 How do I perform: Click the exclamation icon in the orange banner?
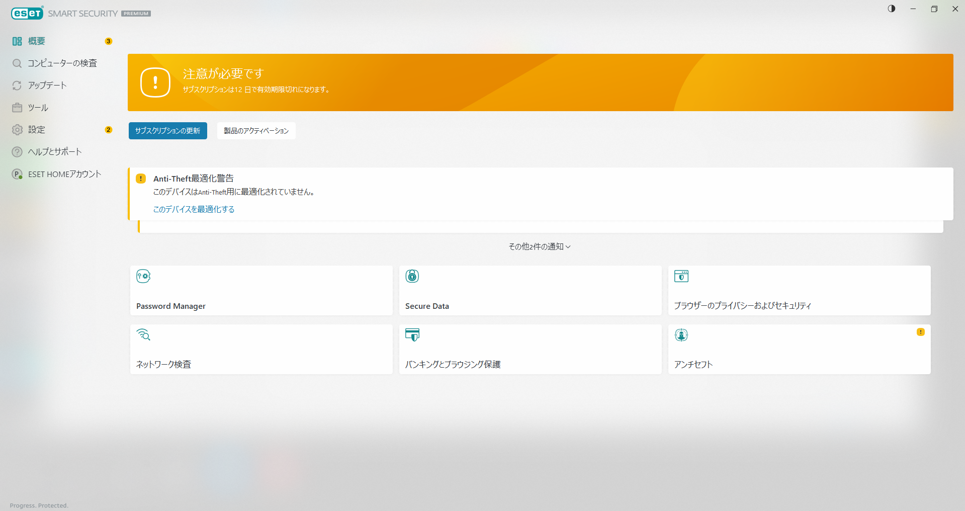tap(155, 82)
